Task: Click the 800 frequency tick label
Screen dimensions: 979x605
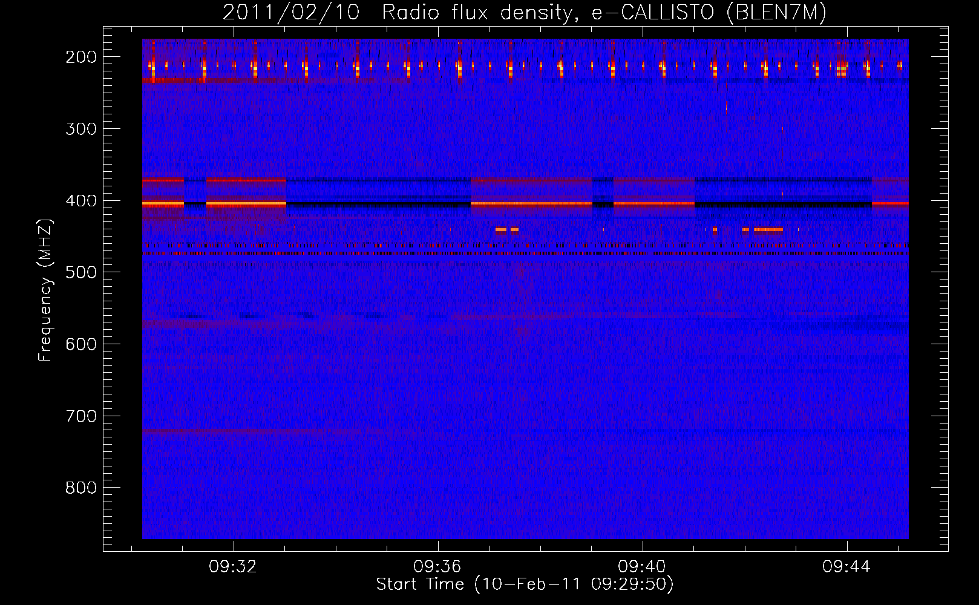Action: (x=81, y=488)
